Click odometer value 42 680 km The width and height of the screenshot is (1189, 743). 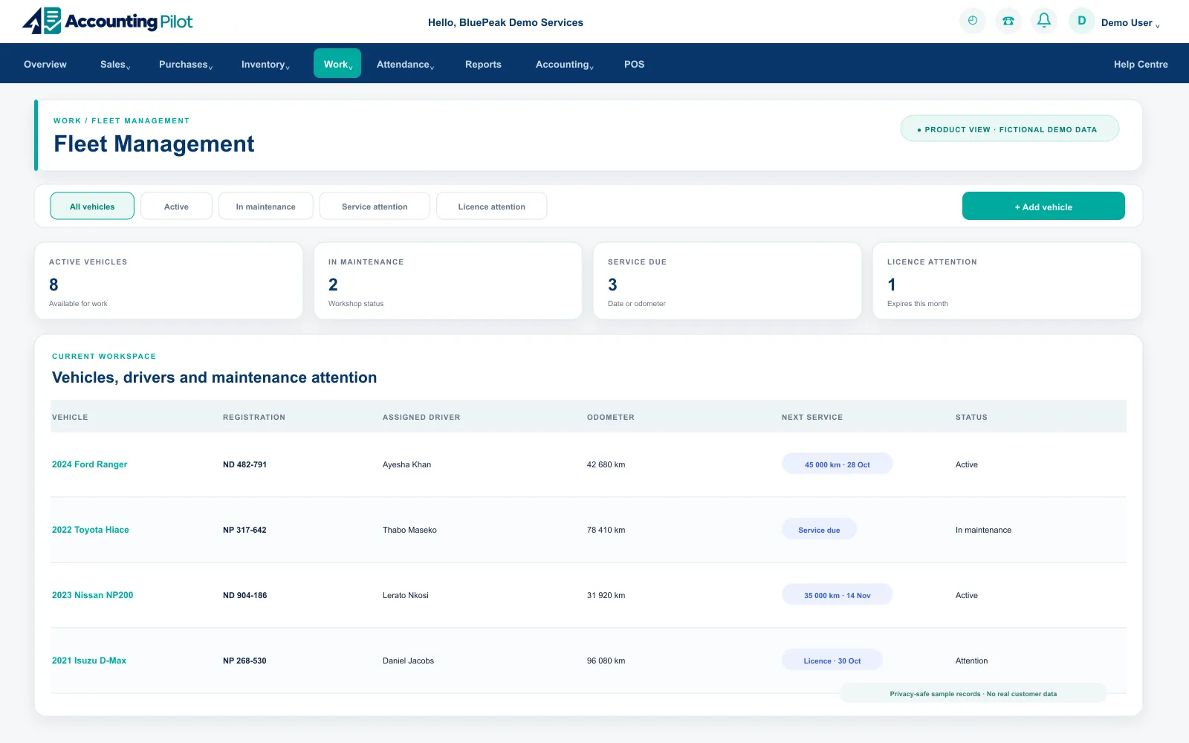tap(606, 464)
